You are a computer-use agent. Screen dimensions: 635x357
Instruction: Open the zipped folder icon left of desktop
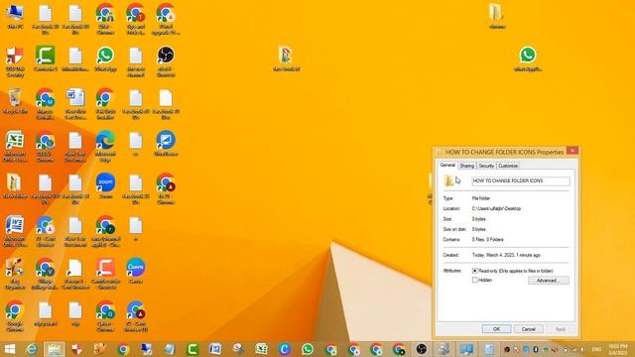coord(15,186)
